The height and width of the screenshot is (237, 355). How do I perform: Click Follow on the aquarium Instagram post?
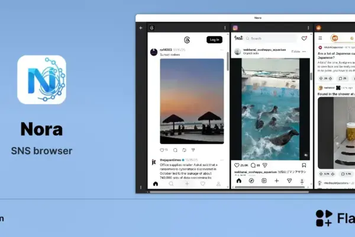pos(295,52)
